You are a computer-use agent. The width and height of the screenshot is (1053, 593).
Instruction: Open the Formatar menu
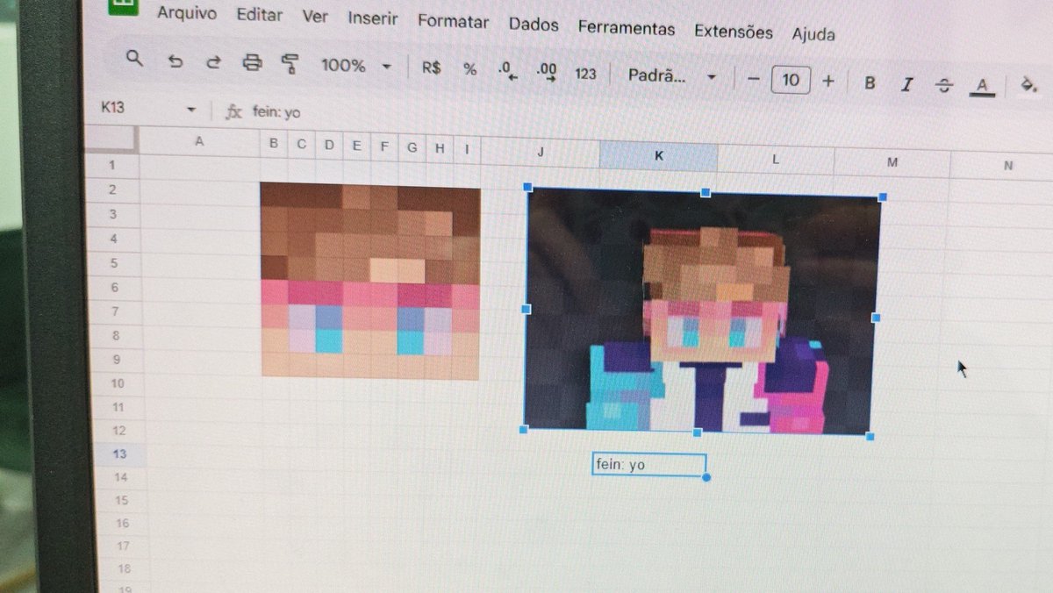click(453, 22)
